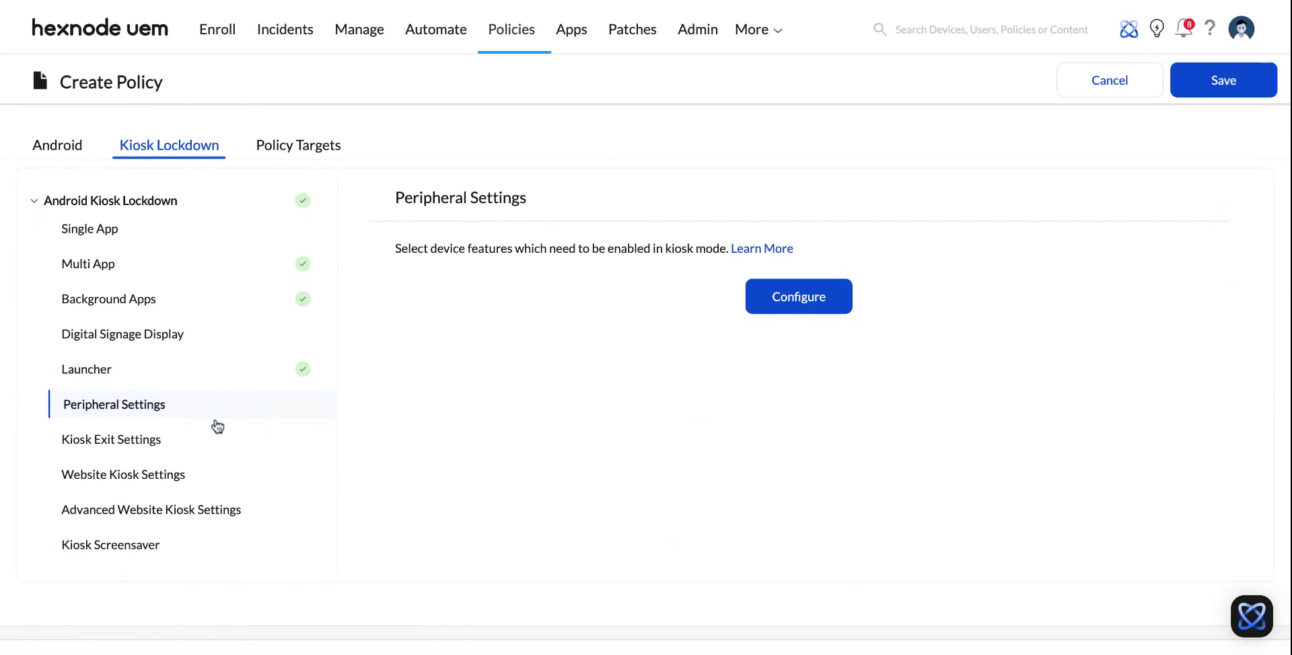Click the Hexnode atom icon near search
The height and width of the screenshot is (655, 1292).
pyautogui.click(x=1128, y=28)
